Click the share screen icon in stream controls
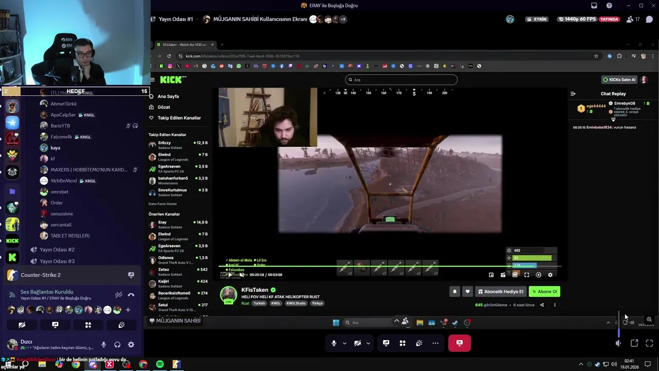659x371 pixels. pos(386,343)
